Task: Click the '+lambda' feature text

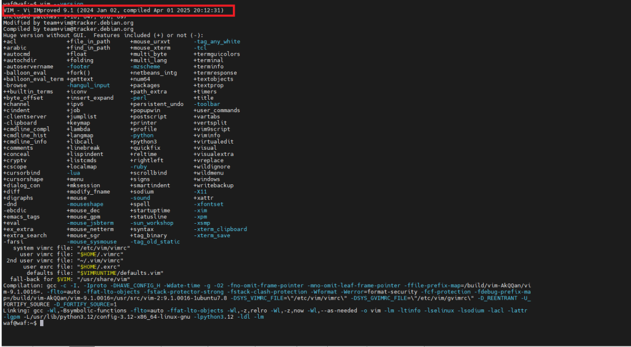Action: point(78,129)
